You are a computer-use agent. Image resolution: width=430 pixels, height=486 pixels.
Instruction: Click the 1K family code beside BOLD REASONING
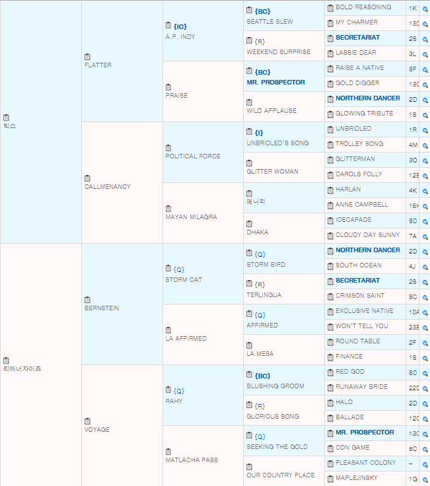point(413,8)
